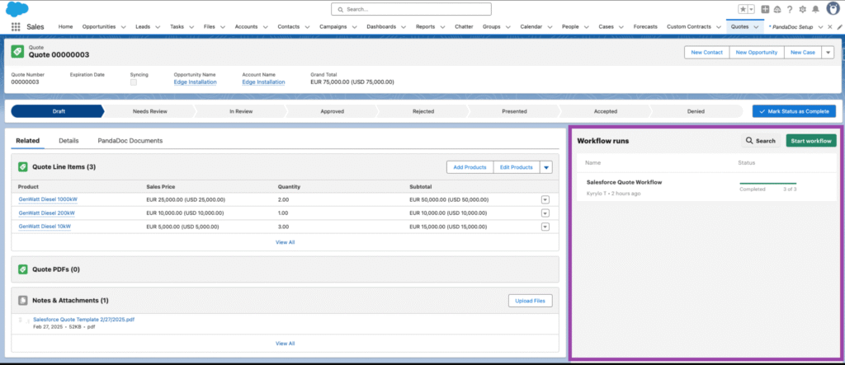Screen dimensions: 845x365
Task: Click New Opportunity button
Action: [756, 52]
